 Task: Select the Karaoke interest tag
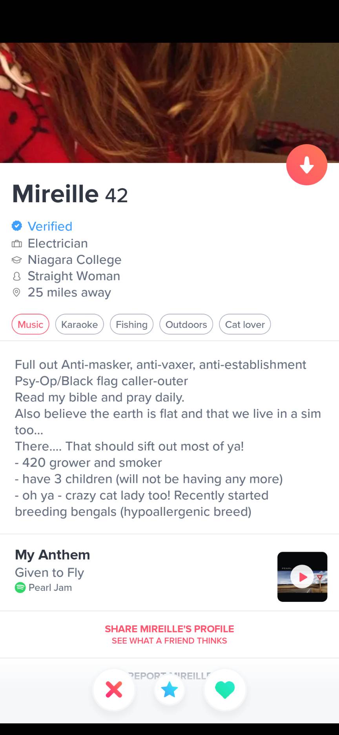[x=80, y=324]
